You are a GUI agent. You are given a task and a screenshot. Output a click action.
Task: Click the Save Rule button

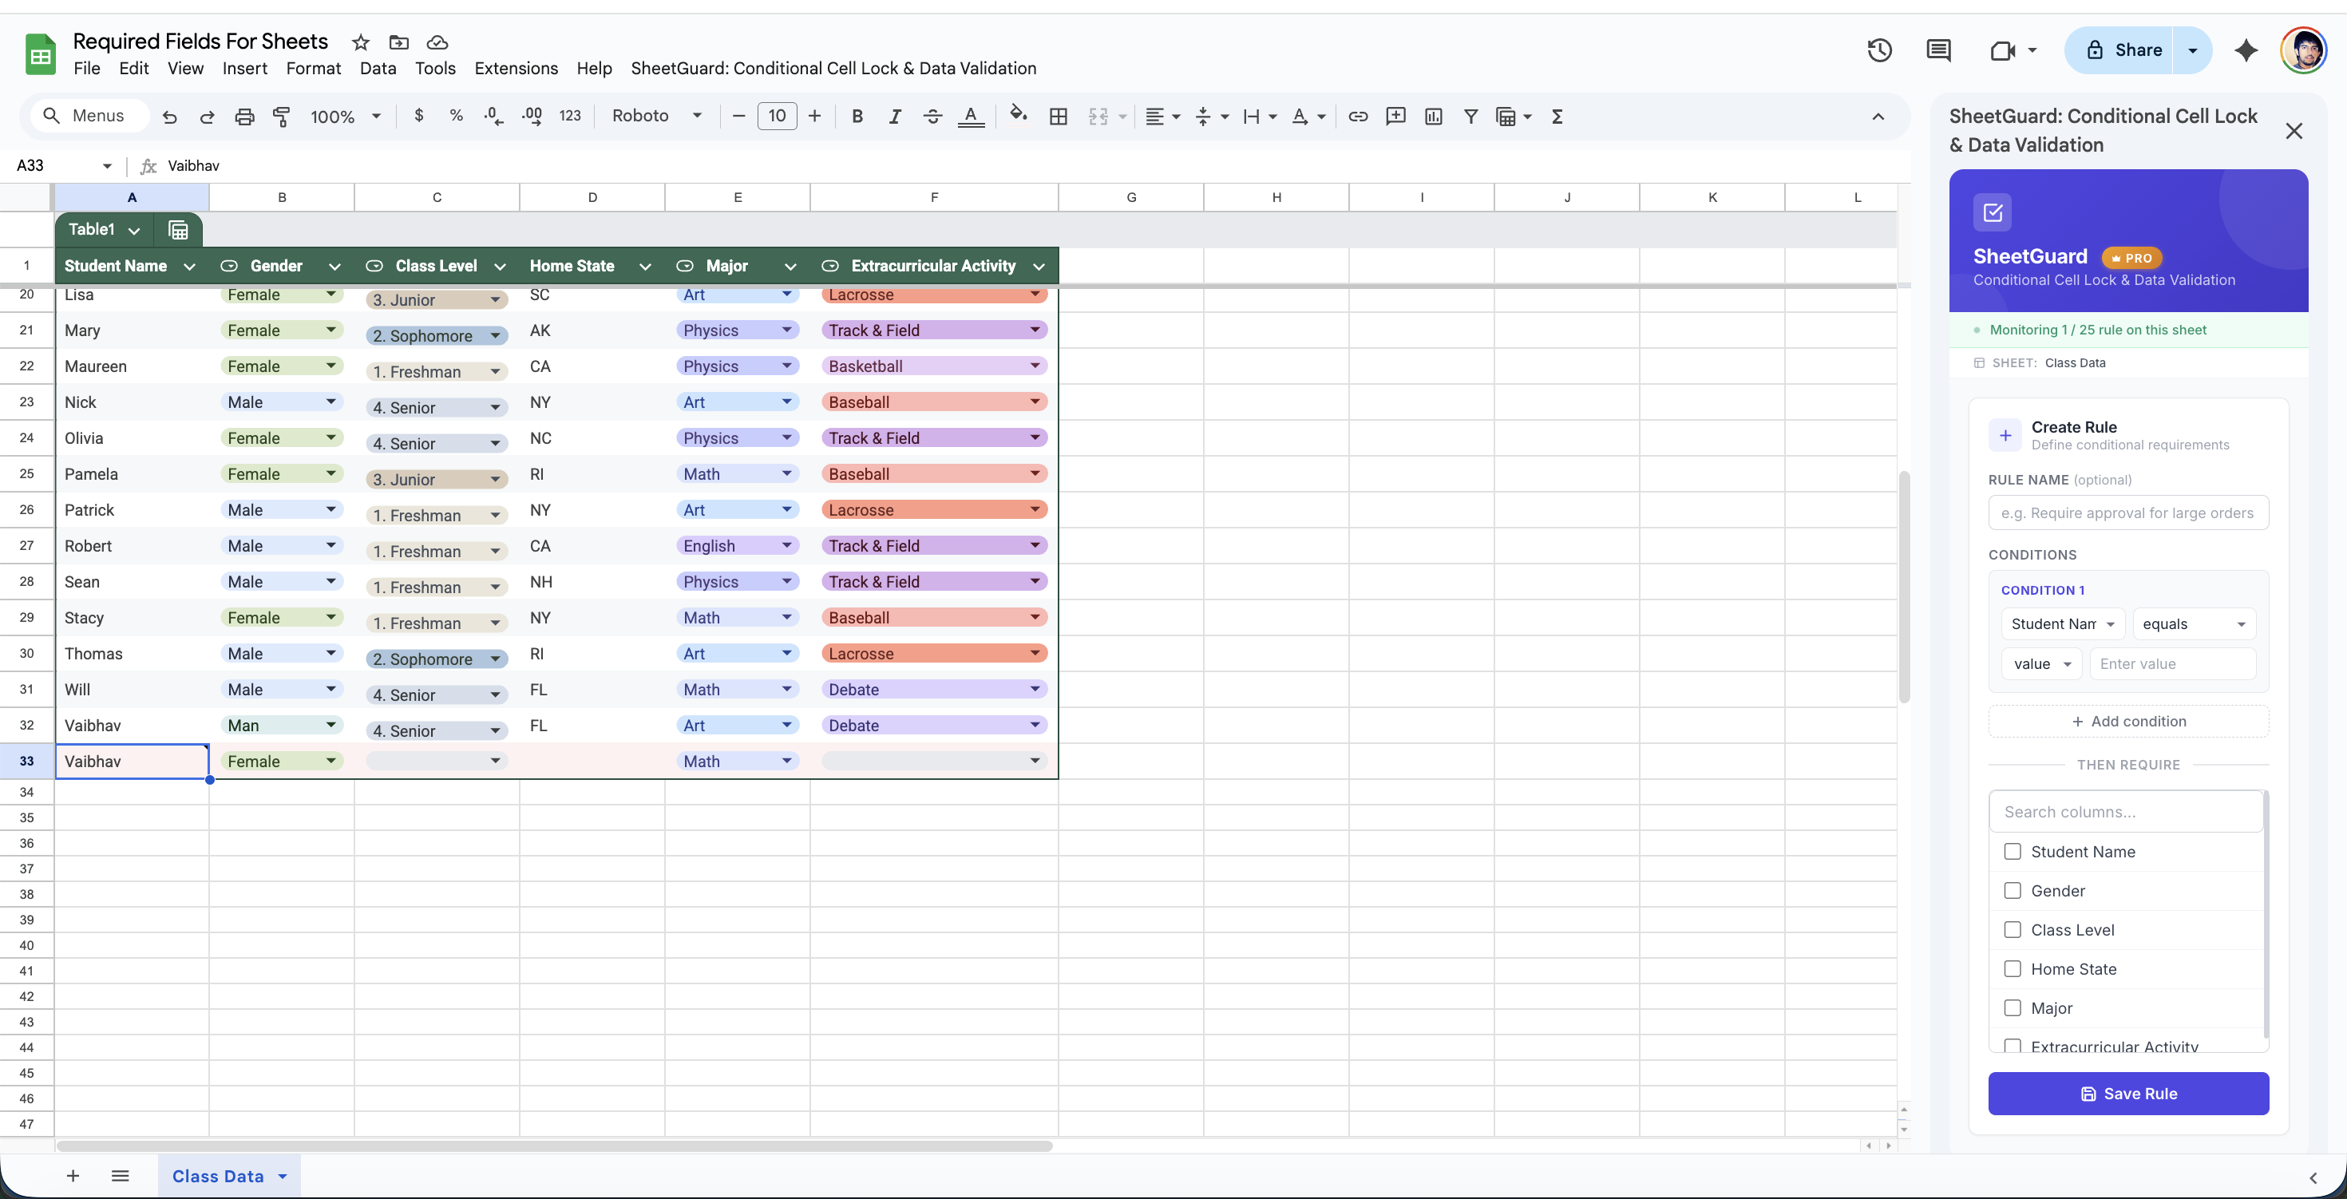click(2128, 1094)
